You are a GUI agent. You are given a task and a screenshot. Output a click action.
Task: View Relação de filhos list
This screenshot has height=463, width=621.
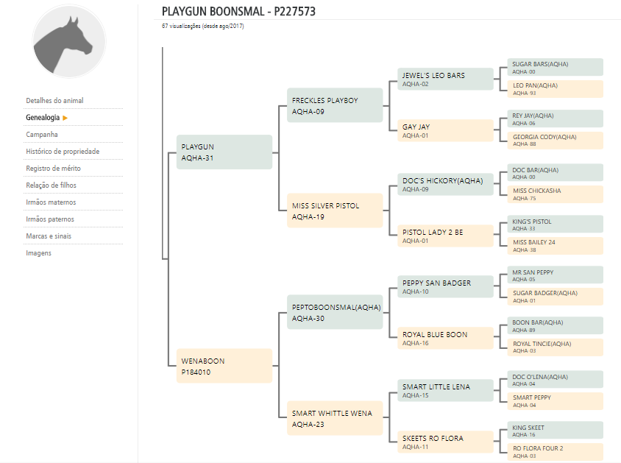[x=52, y=185]
